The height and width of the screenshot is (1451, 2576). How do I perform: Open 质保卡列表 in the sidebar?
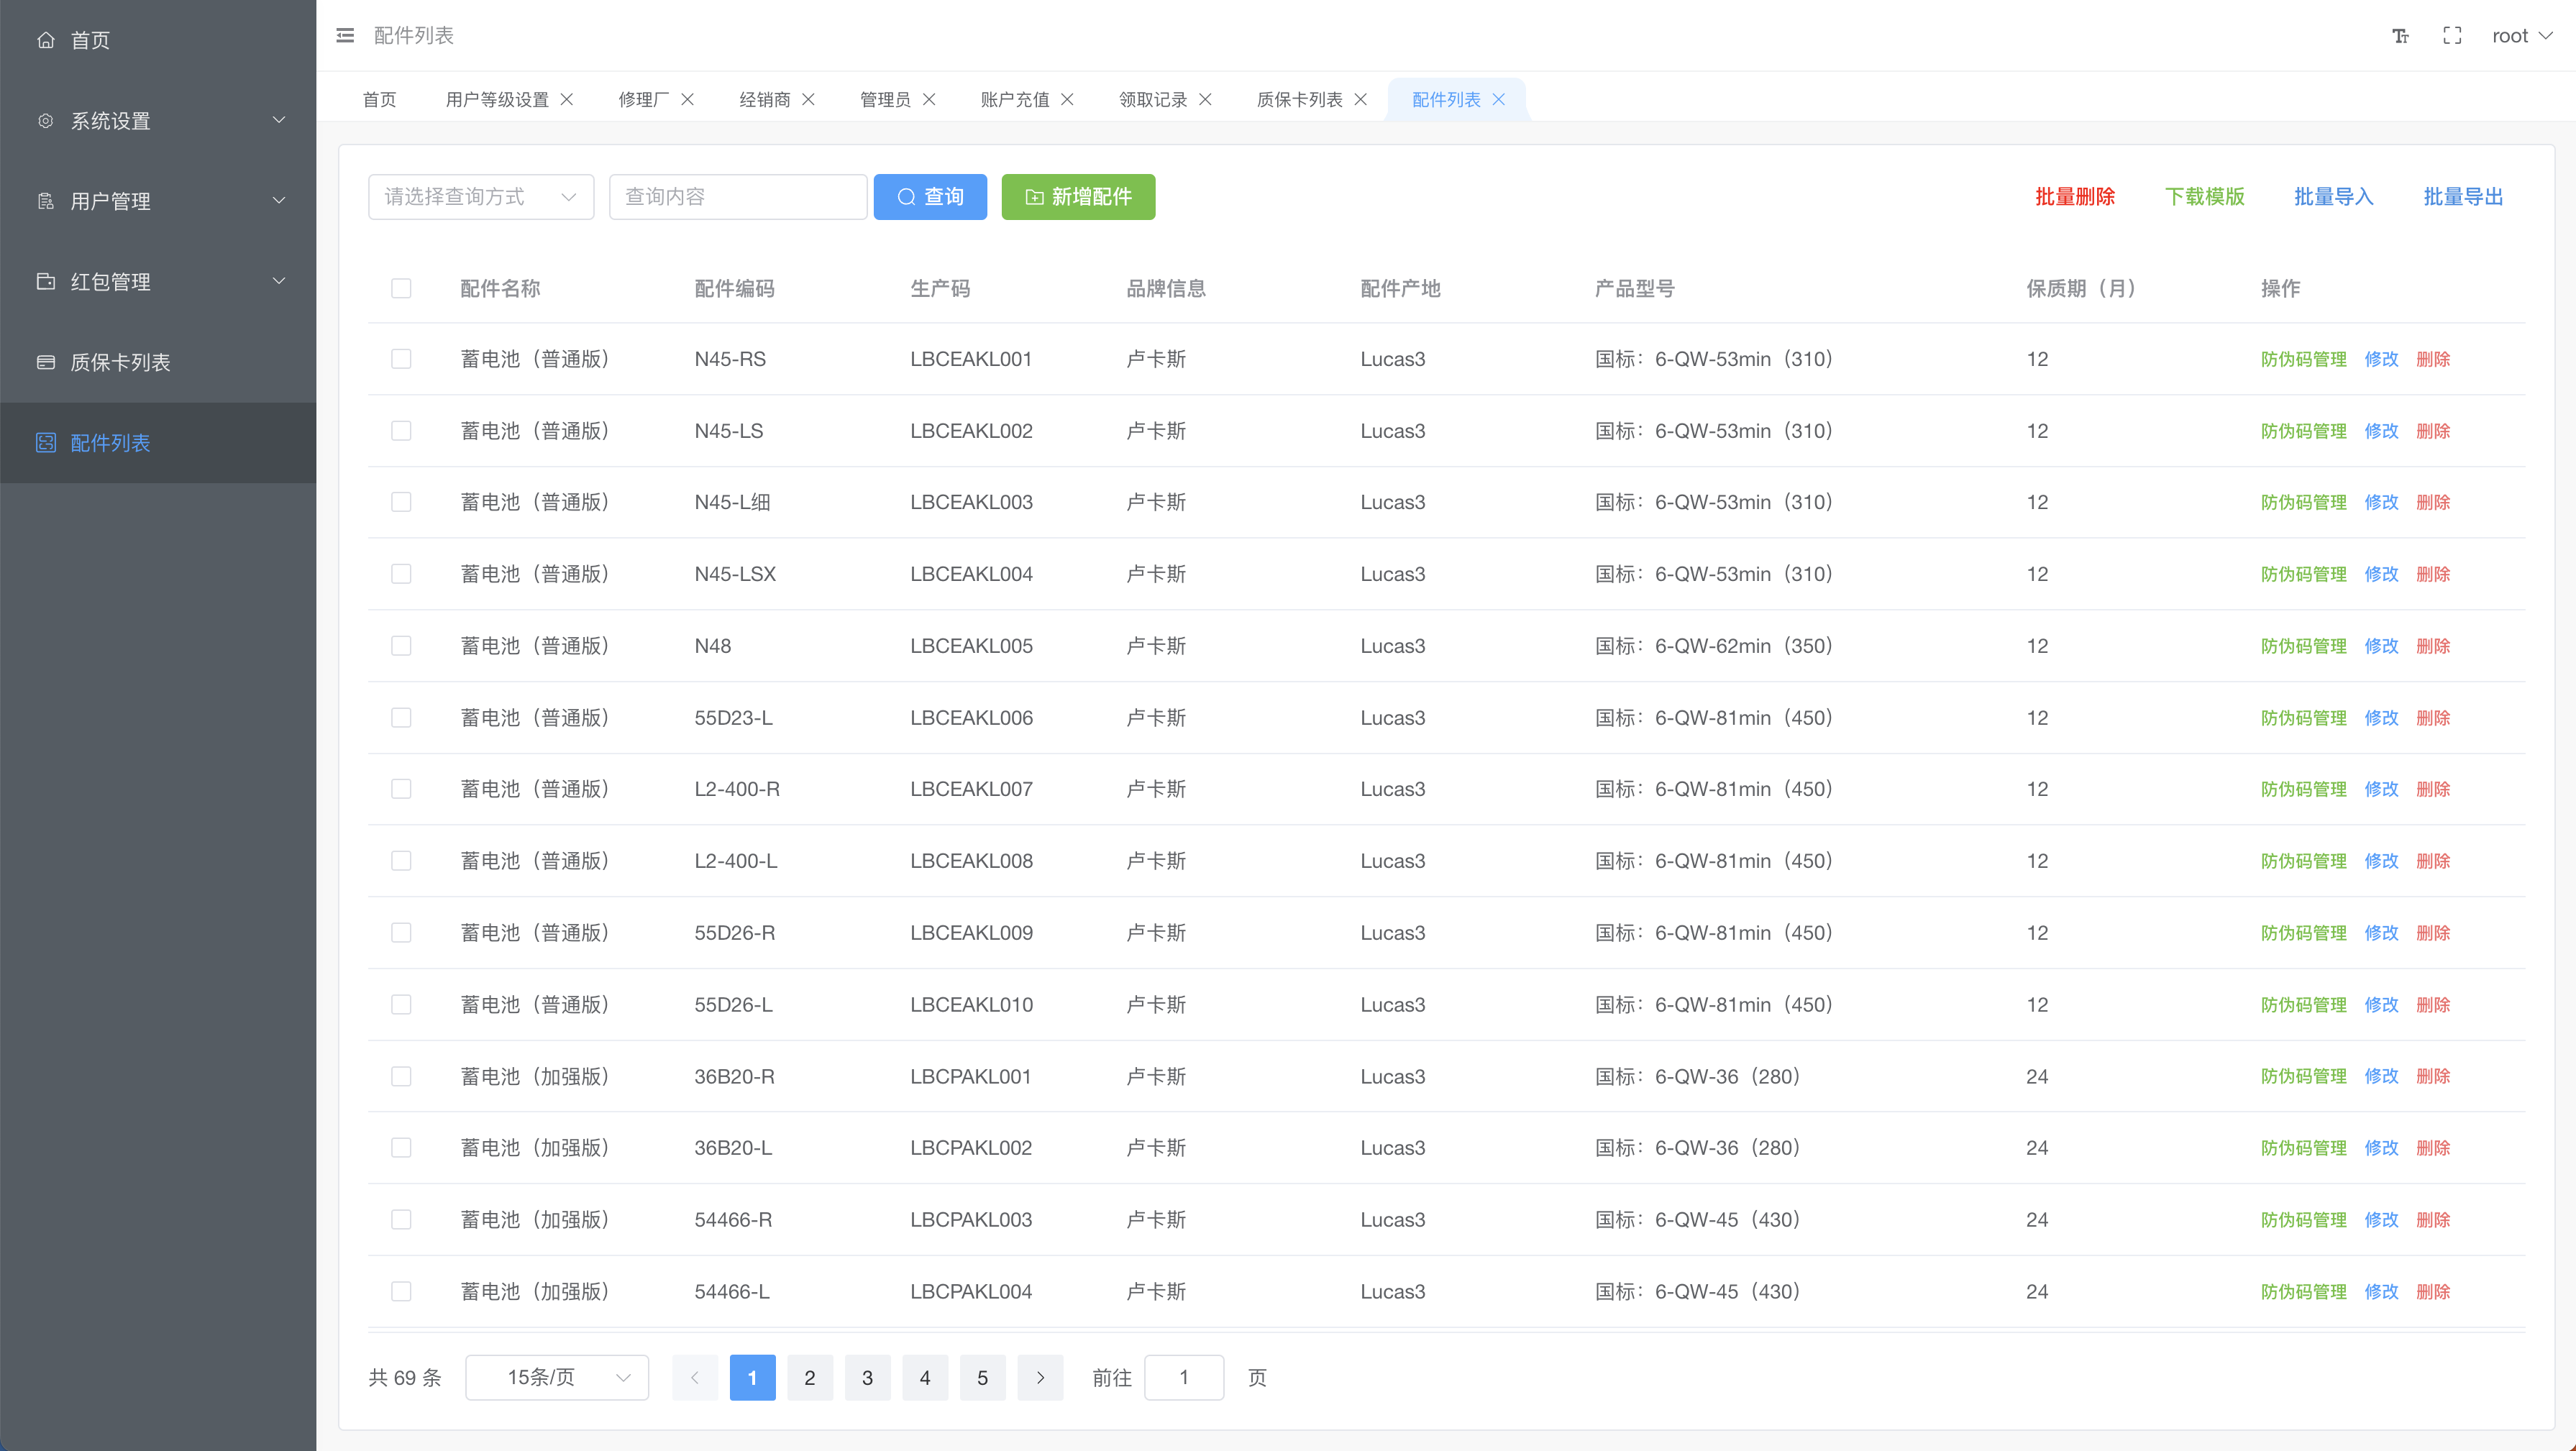tap(158, 362)
